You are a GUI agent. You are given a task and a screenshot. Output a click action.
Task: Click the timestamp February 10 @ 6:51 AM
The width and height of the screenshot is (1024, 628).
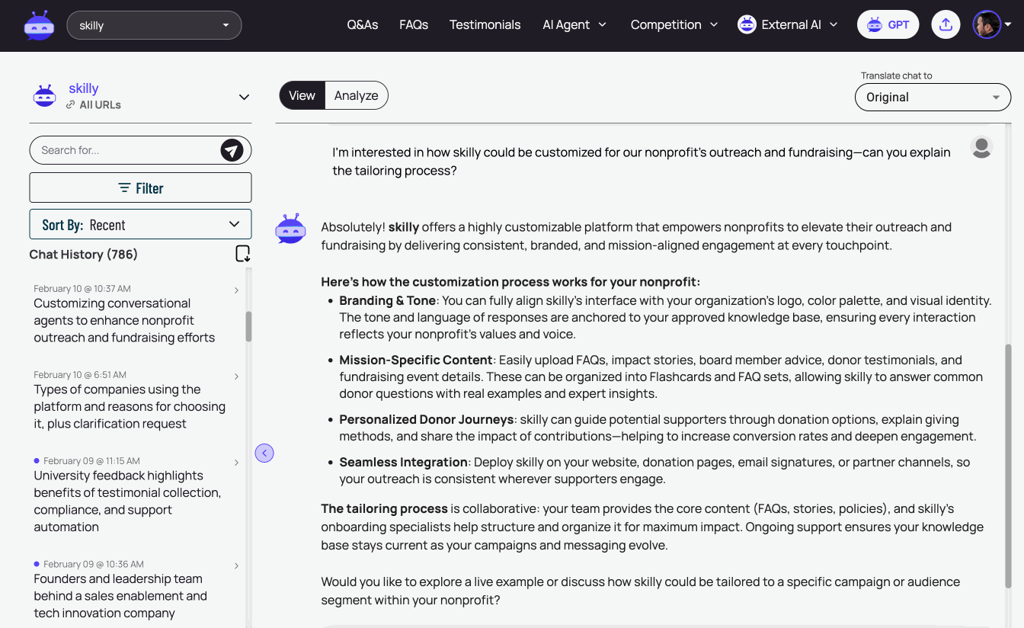pyautogui.click(x=80, y=375)
